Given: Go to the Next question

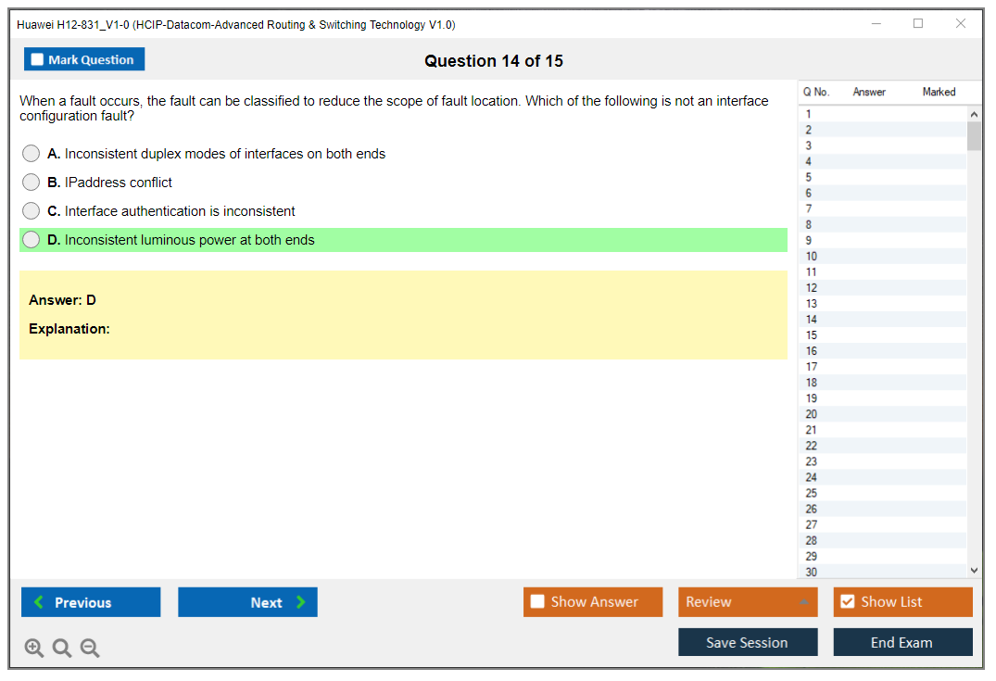Looking at the screenshot, I should [x=247, y=602].
